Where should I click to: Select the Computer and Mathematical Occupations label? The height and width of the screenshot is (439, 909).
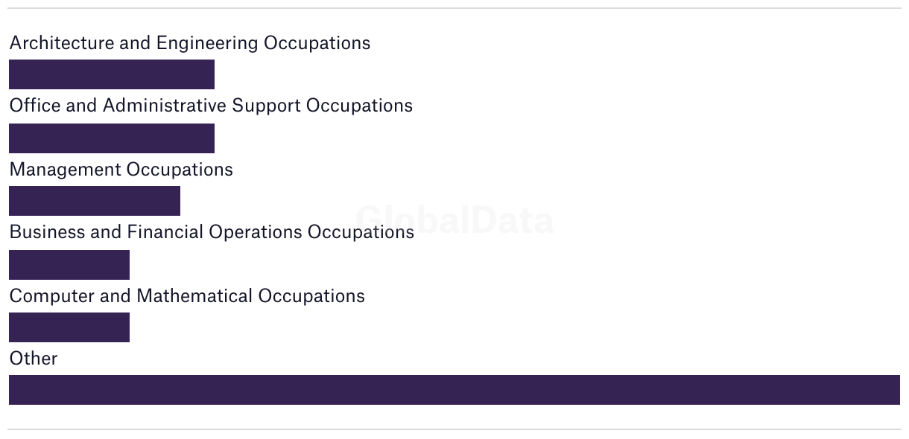pyautogui.click(x=187, y=296)
